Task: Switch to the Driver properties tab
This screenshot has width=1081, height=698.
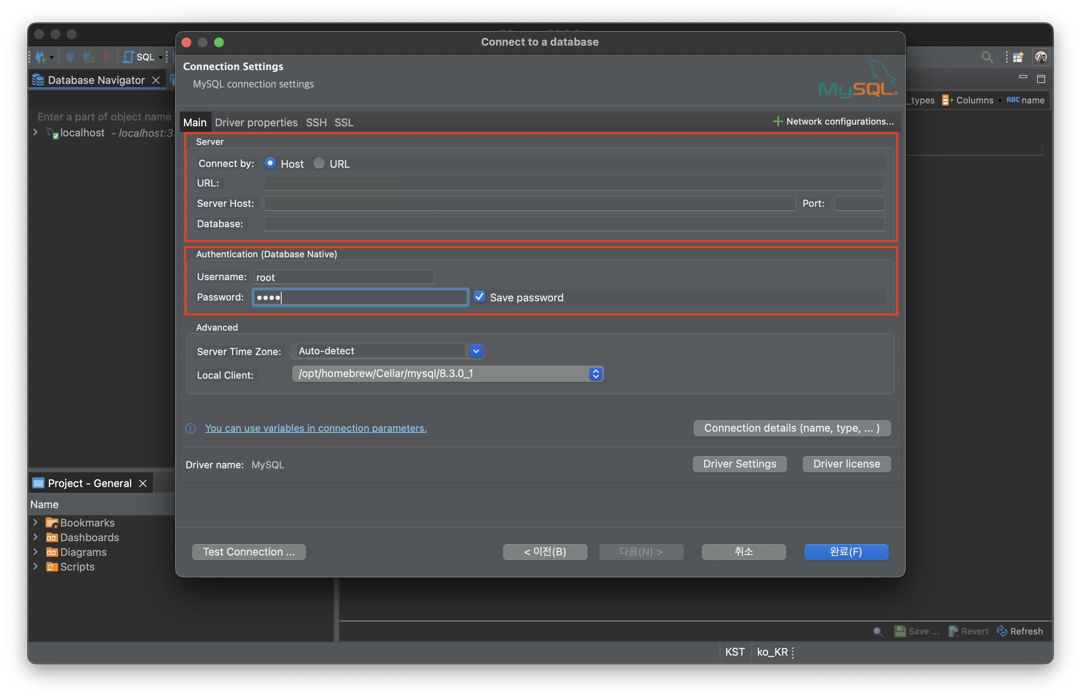Action: point(256,123)
